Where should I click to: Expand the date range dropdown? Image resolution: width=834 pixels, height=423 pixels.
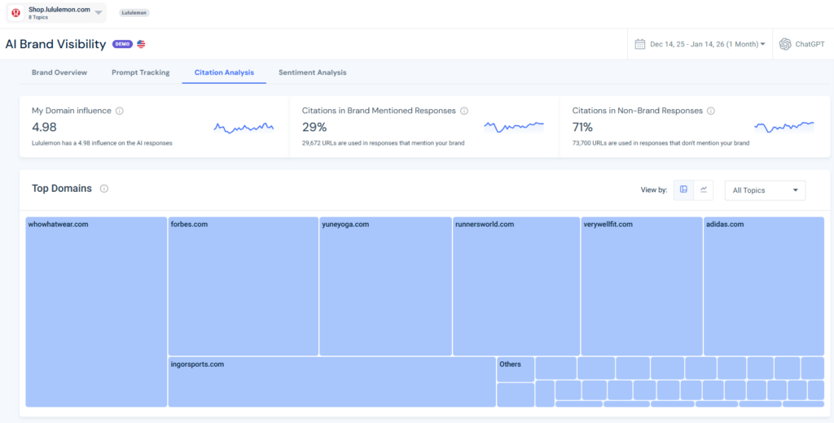click(x=762, y=44)
